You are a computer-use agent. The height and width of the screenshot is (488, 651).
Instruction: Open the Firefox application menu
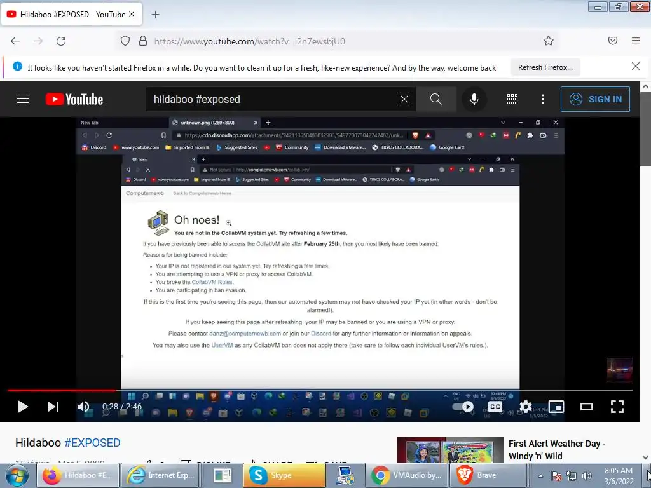(x=636, y=41)
